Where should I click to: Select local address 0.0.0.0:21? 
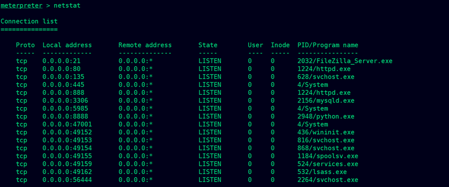click(62, 61)
